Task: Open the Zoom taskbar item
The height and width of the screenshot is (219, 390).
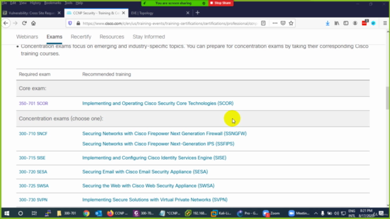Action: pos(272,214)
